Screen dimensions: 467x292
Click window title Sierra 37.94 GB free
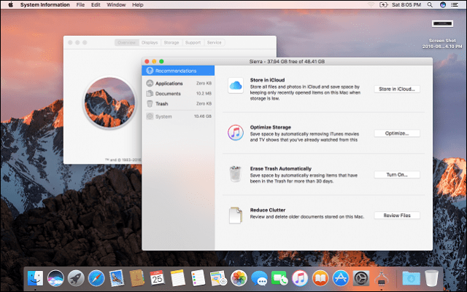point(287,62)
